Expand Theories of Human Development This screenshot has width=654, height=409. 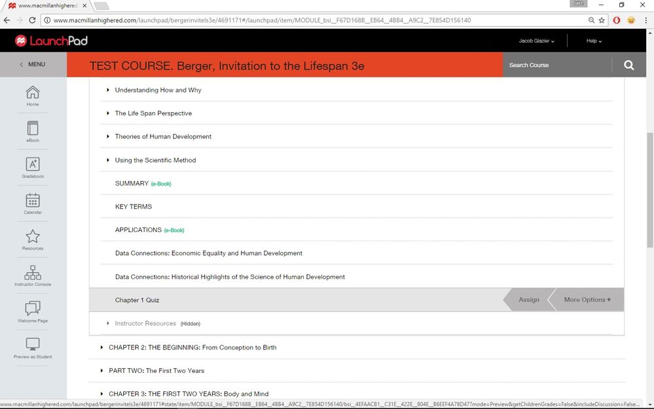163,136
